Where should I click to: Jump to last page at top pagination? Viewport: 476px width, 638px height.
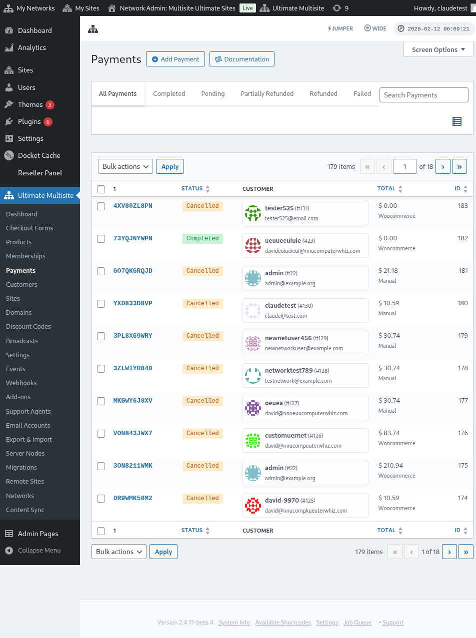[459, 166]
